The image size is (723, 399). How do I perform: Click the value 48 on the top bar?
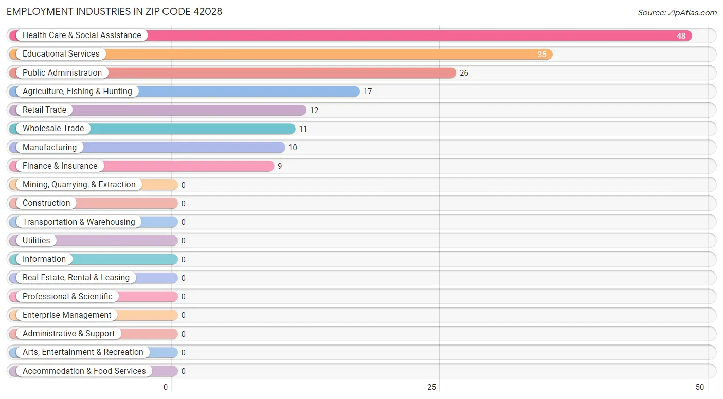coord(681,36)
